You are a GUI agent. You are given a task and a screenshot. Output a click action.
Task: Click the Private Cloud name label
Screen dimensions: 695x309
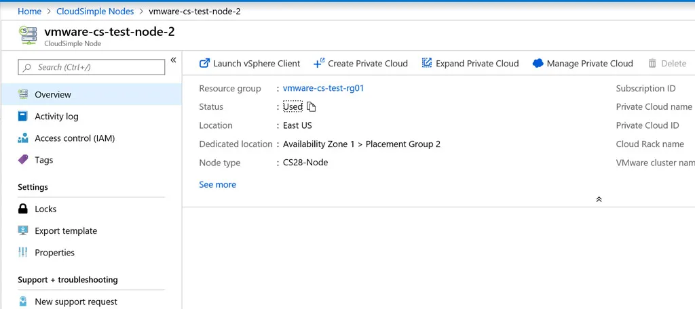tap(654, 106)
